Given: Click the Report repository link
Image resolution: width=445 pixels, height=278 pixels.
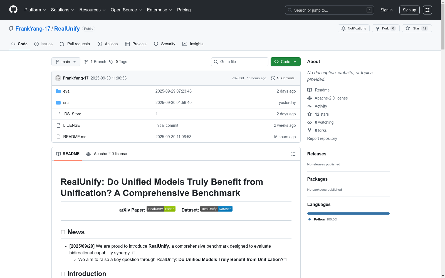Looking at the screenshot, I should [322, 138].
